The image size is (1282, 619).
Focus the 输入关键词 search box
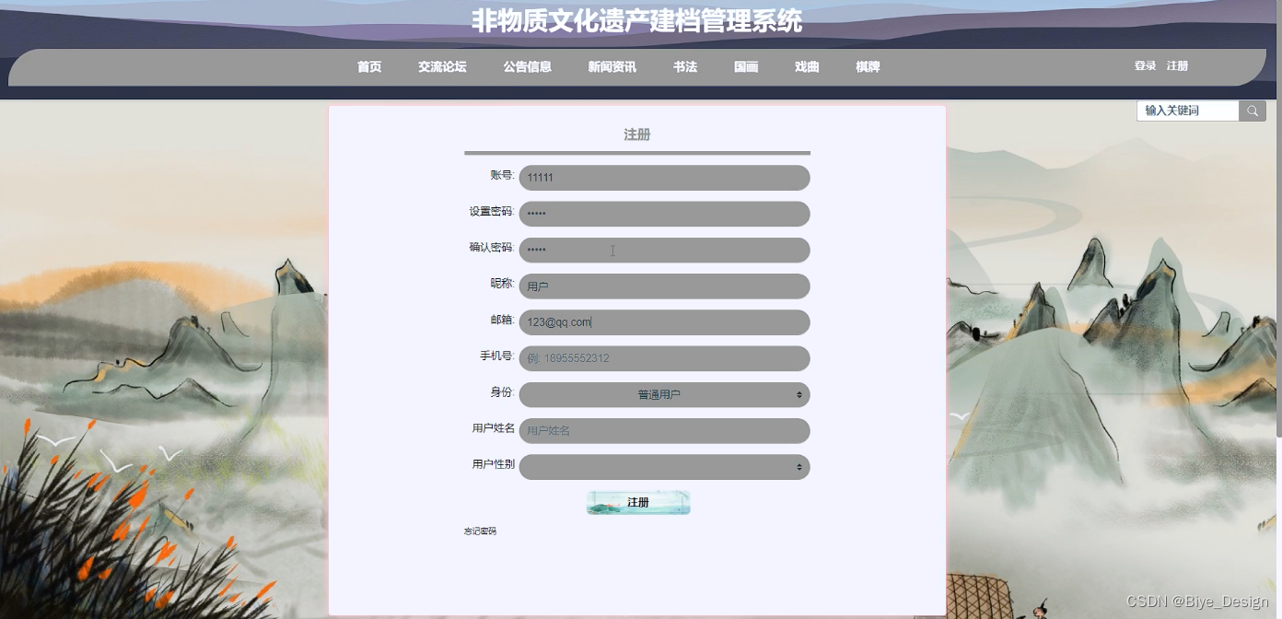[1188, 111]
